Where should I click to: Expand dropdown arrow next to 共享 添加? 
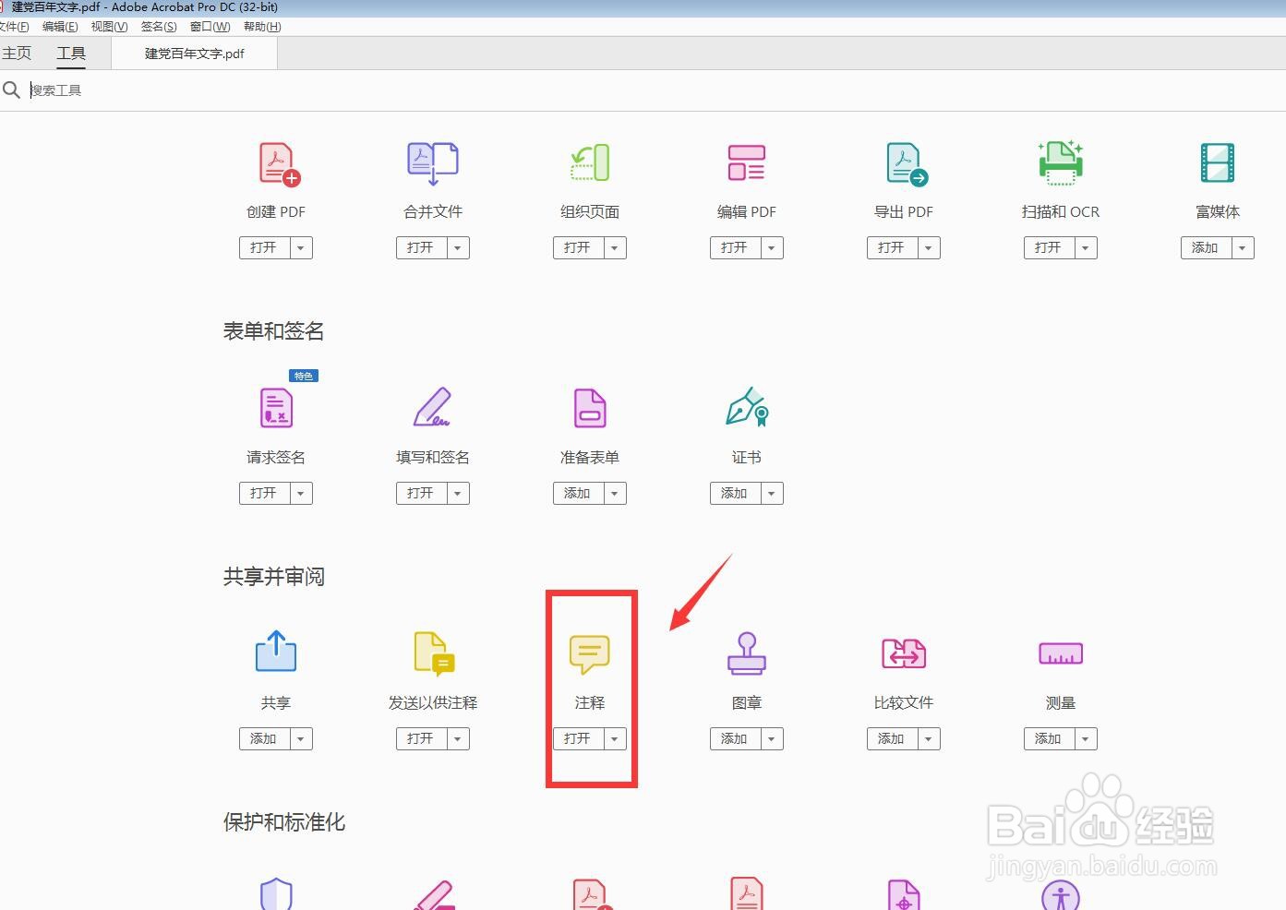tap(301, 739)
